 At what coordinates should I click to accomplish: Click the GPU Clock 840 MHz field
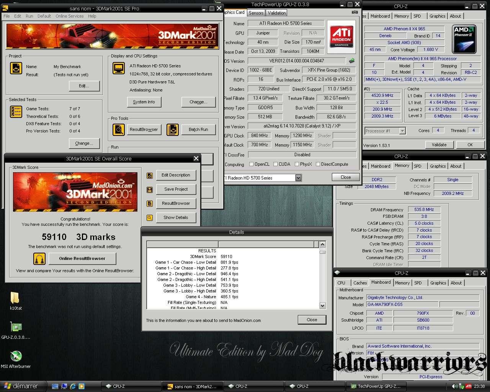coord(260,136)
